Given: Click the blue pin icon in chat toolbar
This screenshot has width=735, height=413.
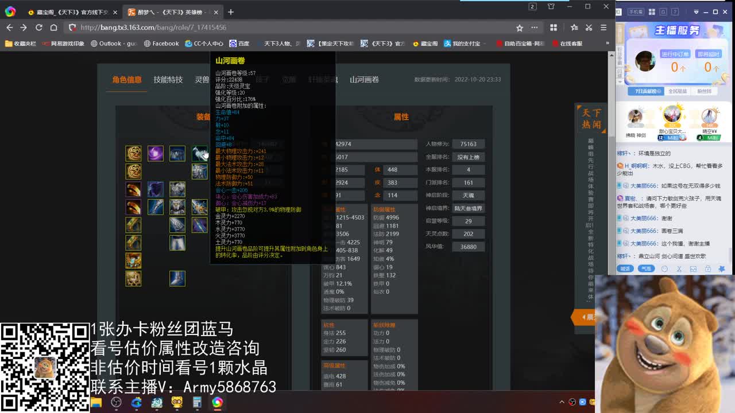Looking at the screenshot, I should (x=722, y=269).
